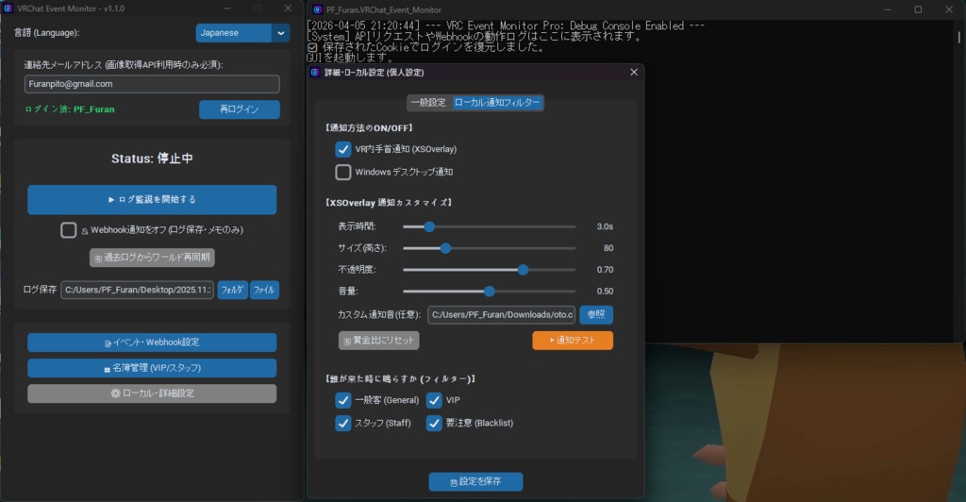The image size is (966, 502).
Task: Enable Windows デスクトップ通知 checkbox
Action: 343,172
